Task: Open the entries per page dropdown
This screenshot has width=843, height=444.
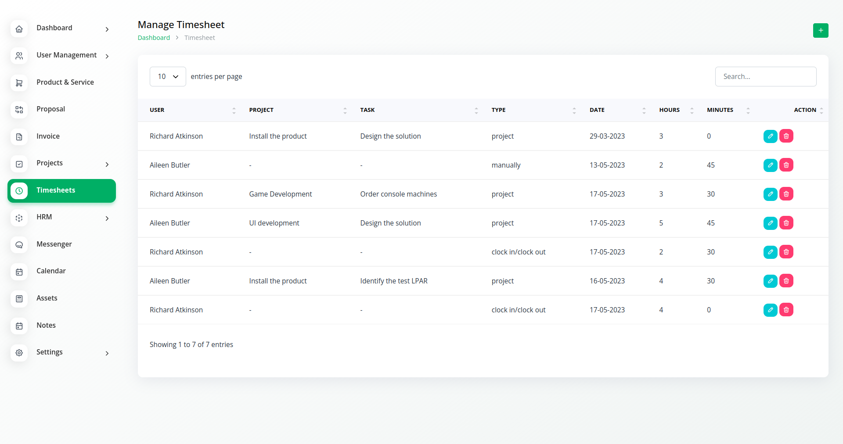Action: 168,76
